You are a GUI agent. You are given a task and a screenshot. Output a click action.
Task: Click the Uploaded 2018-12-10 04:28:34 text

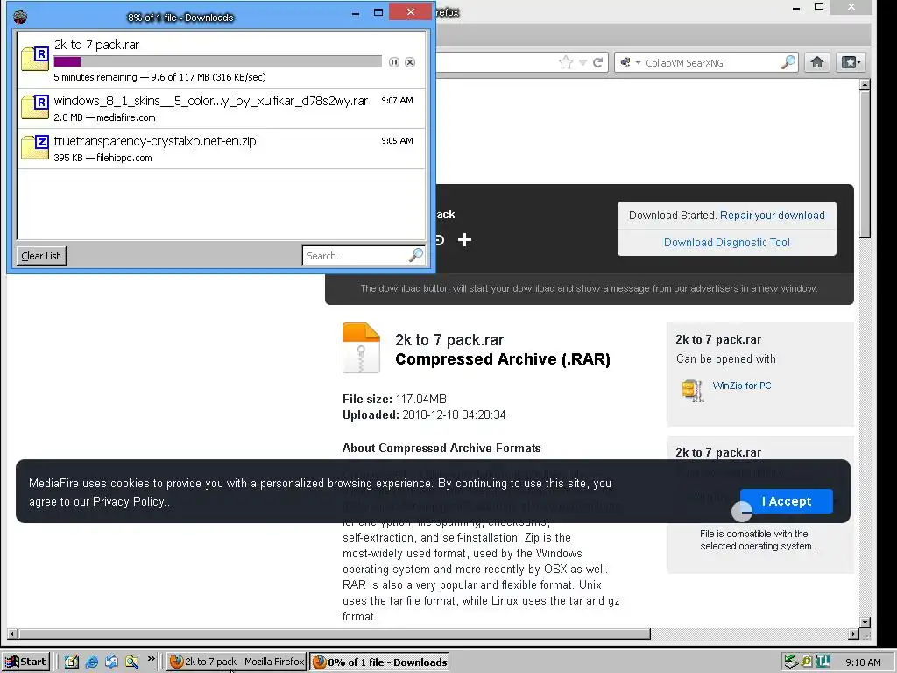(x=424, y=414)
